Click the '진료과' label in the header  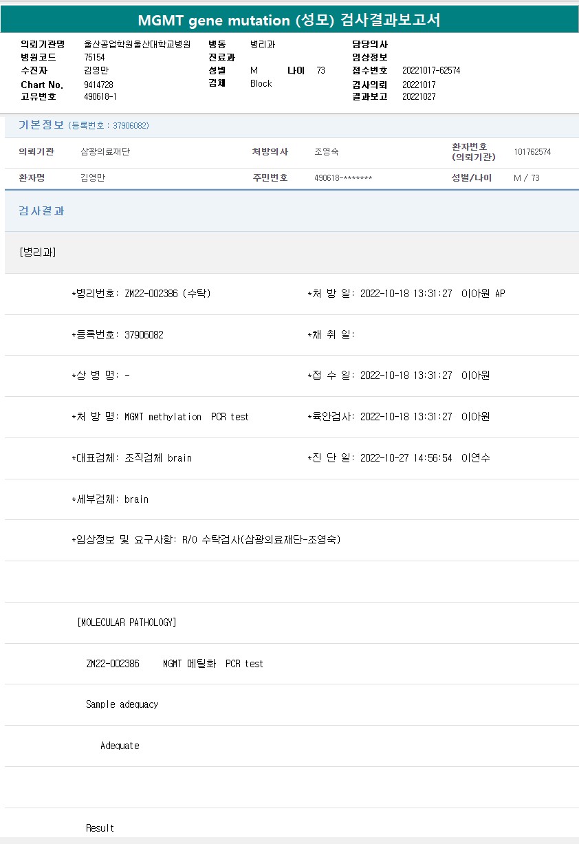click(x=221, y=58)
